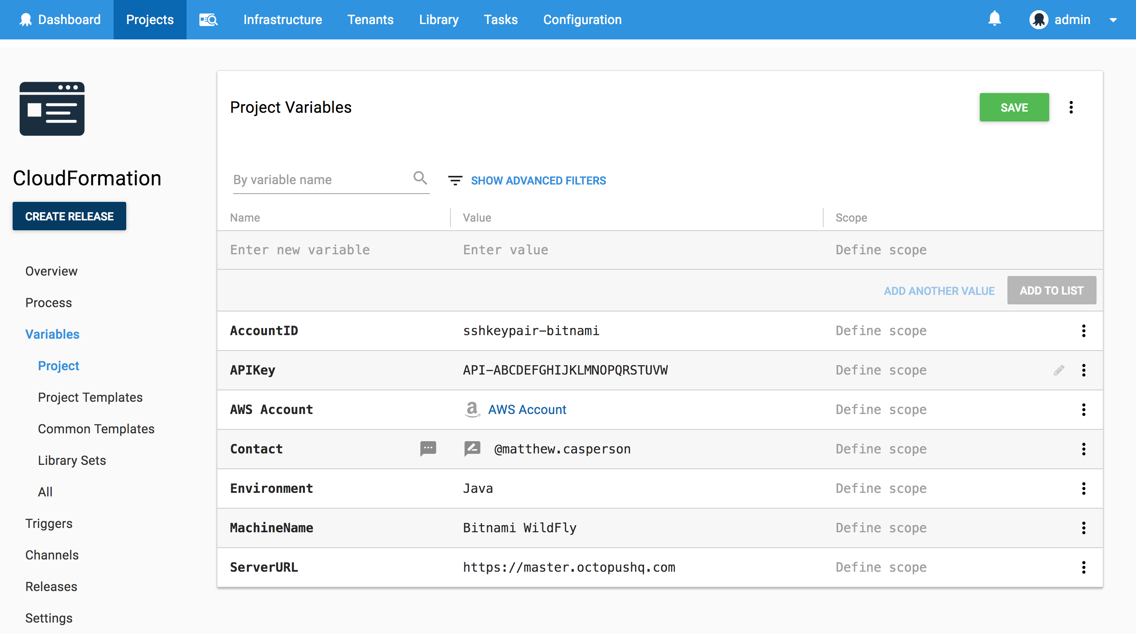Image resolution: width=1136 pixels, height=634 pixels.
Task: Switch to the Infrastructure tab
Action: [283, 19]
